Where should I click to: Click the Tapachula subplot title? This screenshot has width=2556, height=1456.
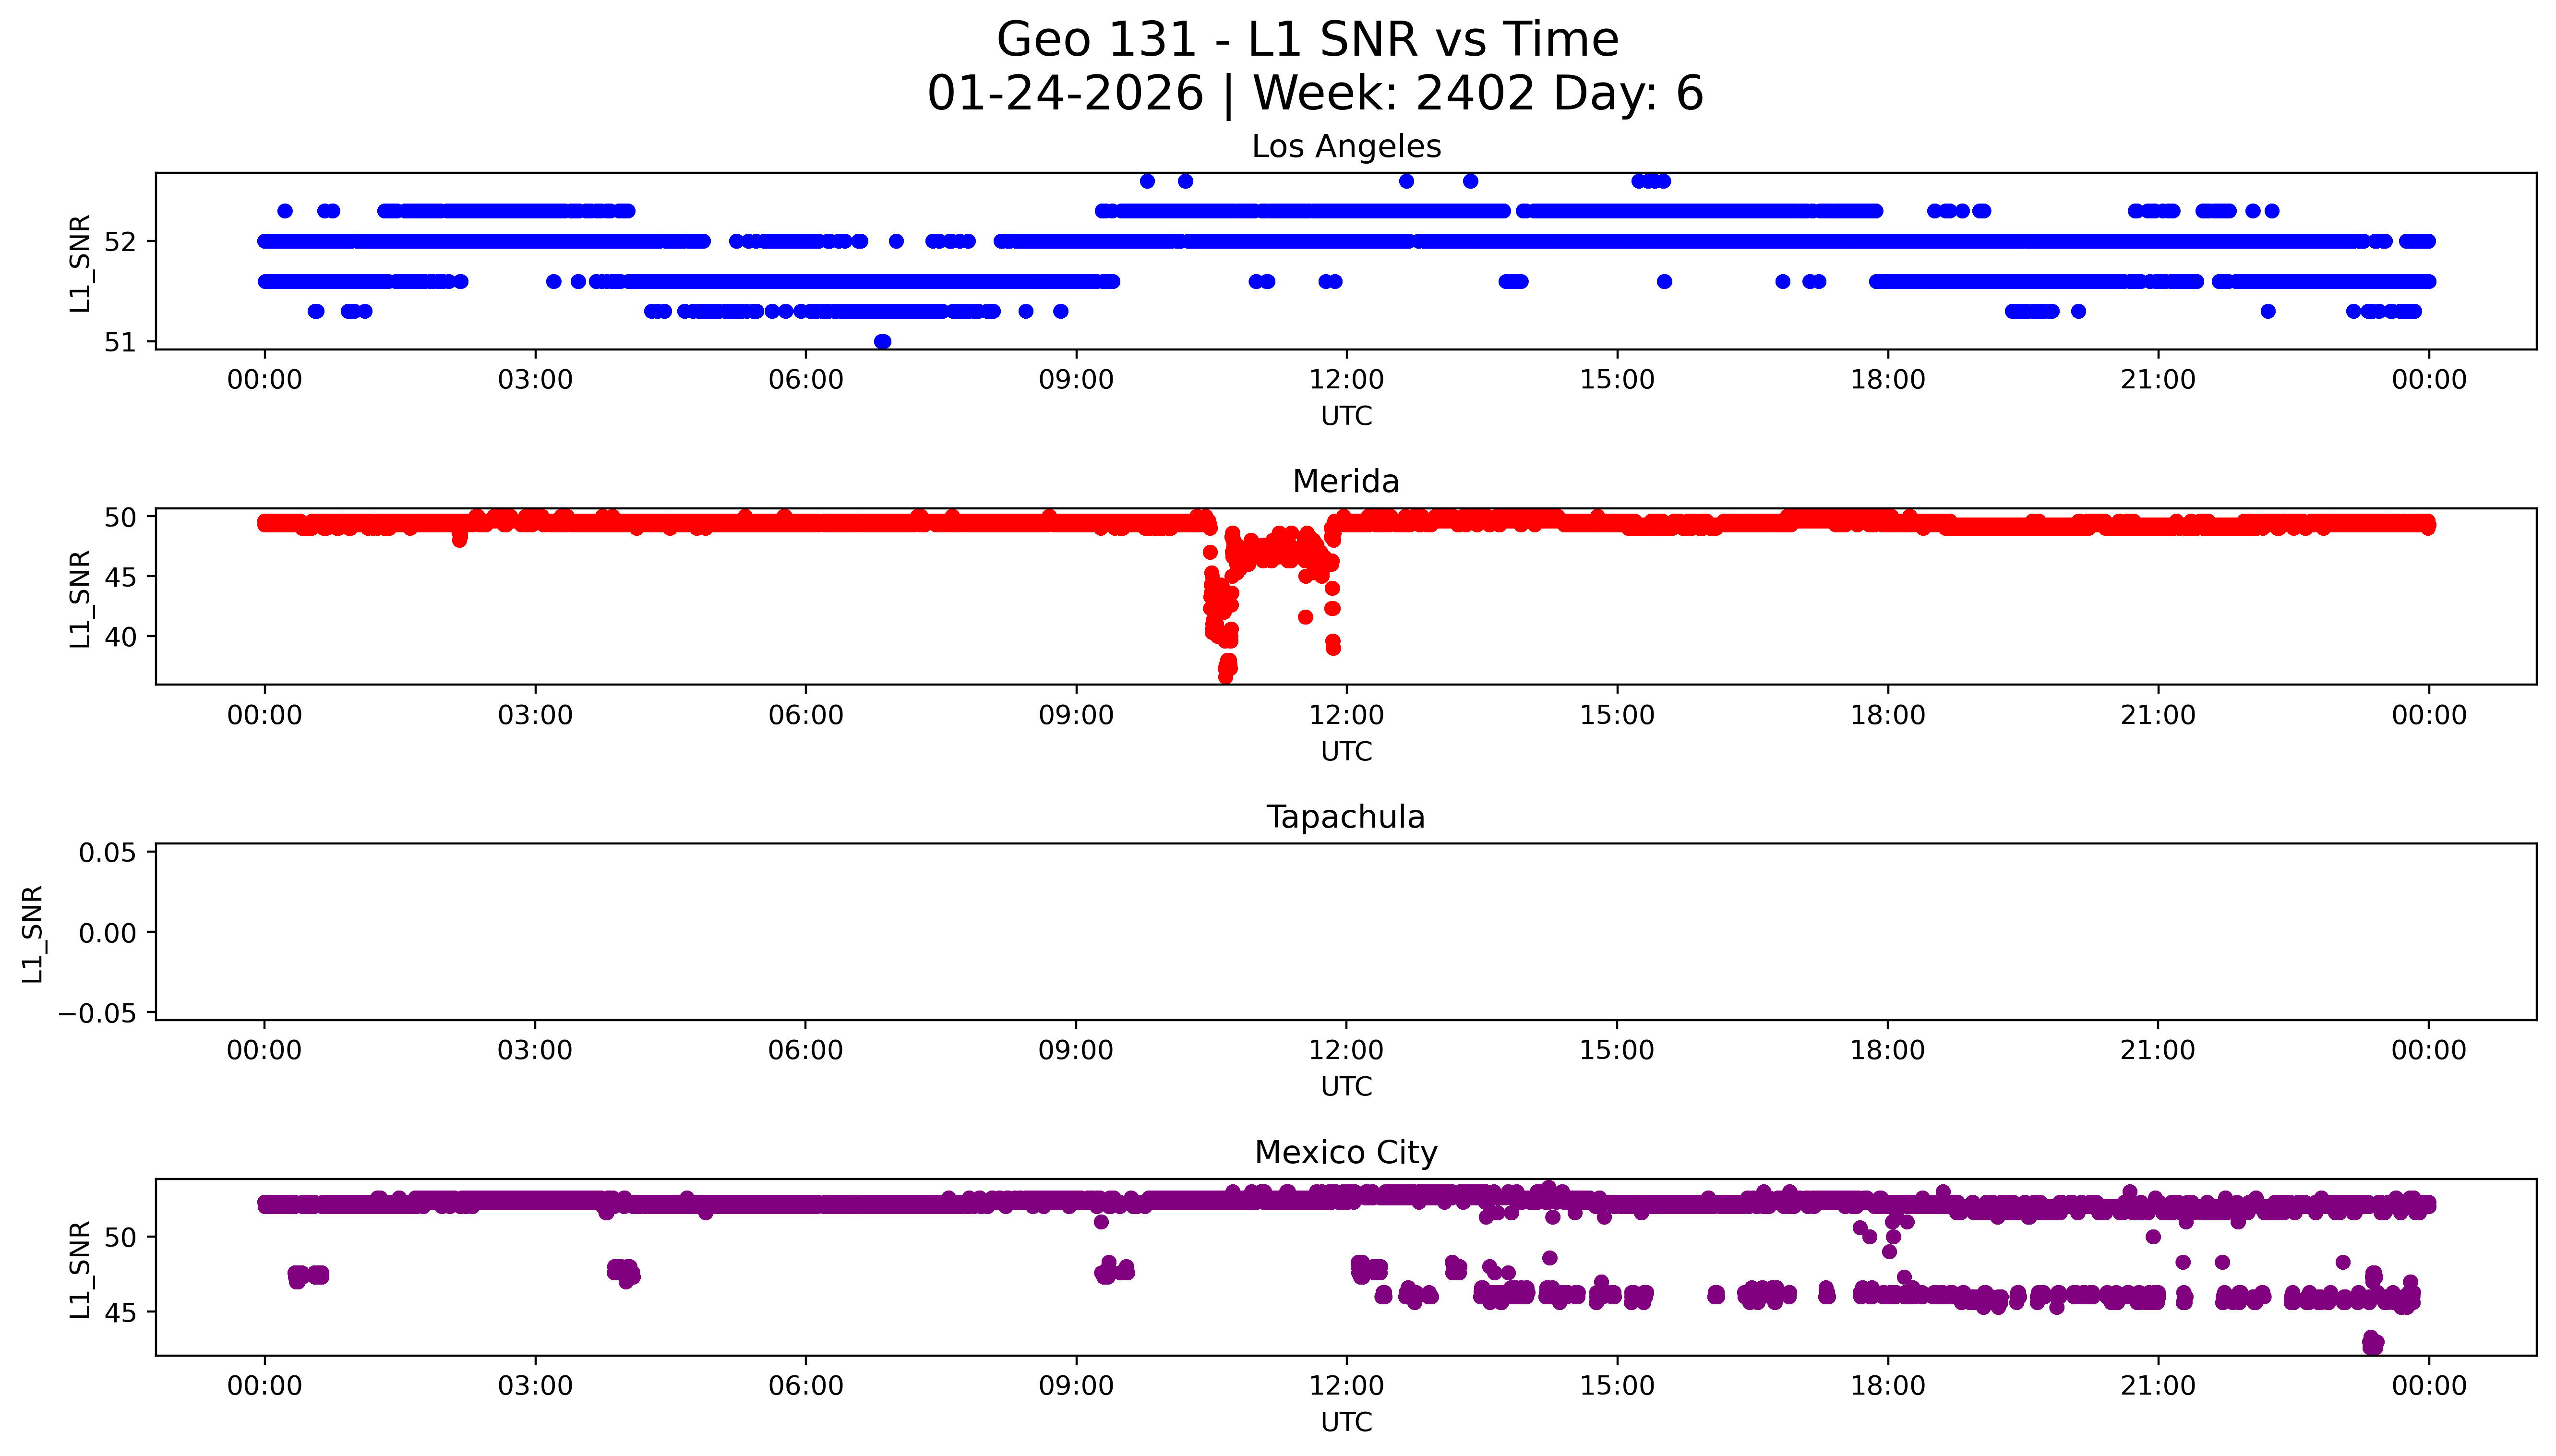tap(1345, 817)
